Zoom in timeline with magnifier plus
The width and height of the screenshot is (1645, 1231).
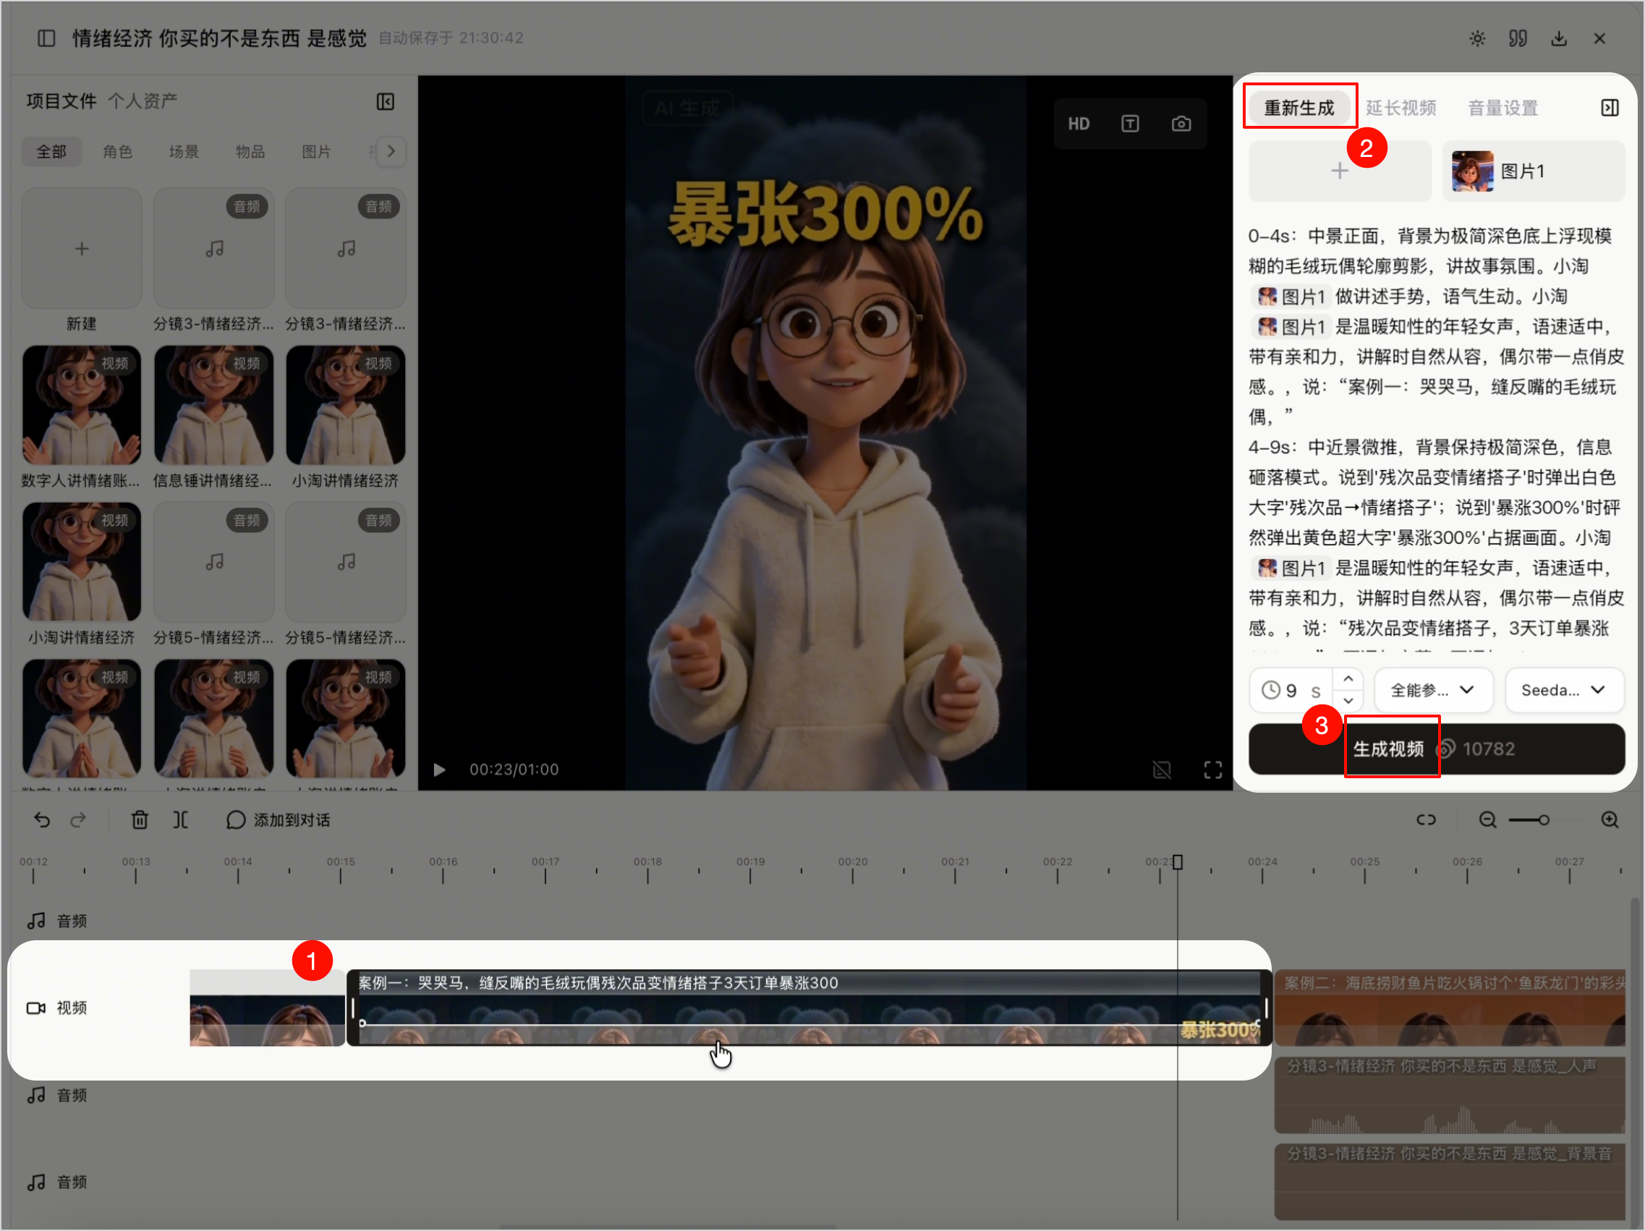tap(1610, 820)
